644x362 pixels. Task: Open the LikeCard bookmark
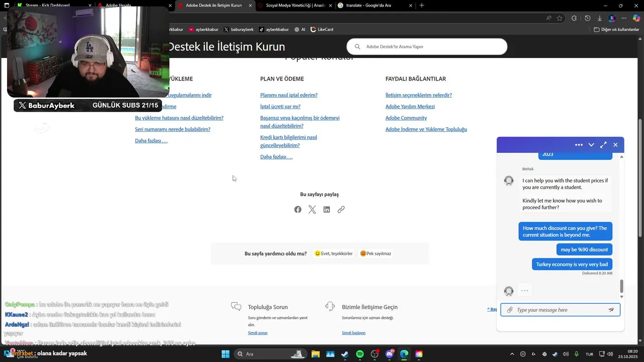pos(321,30)
